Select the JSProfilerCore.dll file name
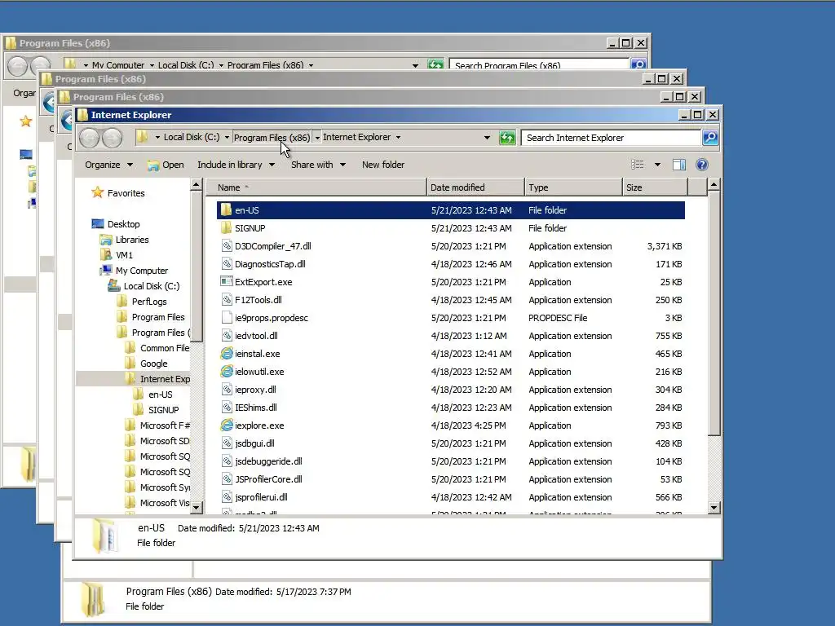This screenshot has width=835, height=626. 268,479
